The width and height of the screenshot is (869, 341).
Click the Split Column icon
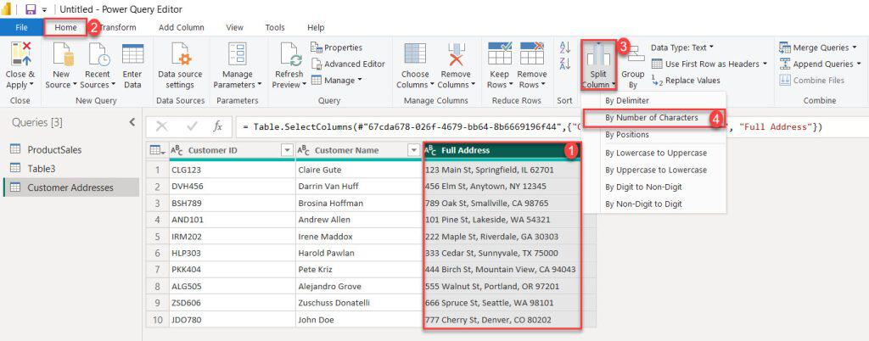pos(598,54)
